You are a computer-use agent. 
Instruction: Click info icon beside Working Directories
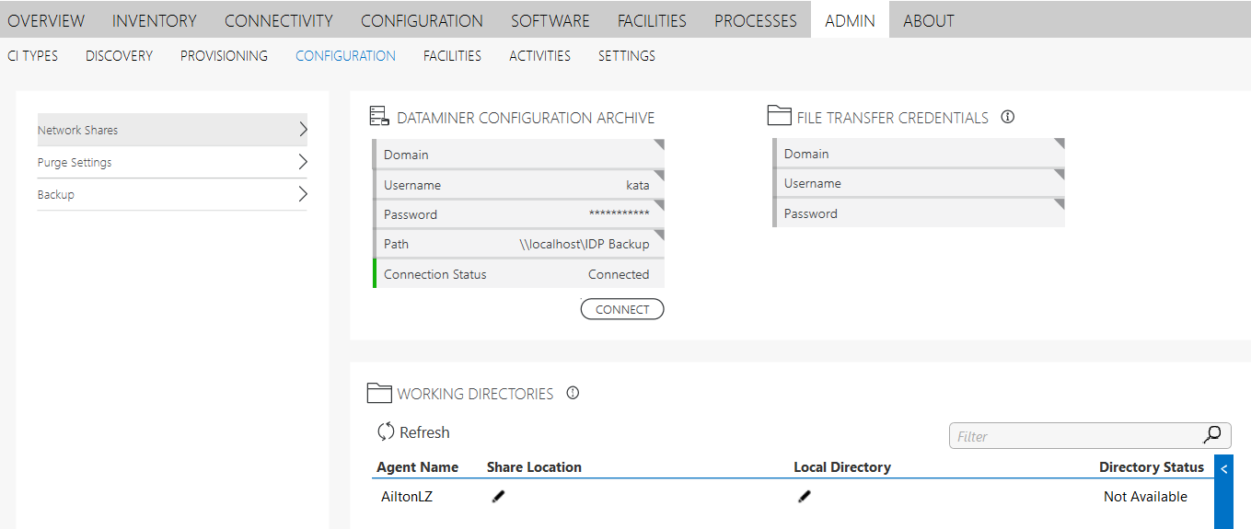pos(573,393)
